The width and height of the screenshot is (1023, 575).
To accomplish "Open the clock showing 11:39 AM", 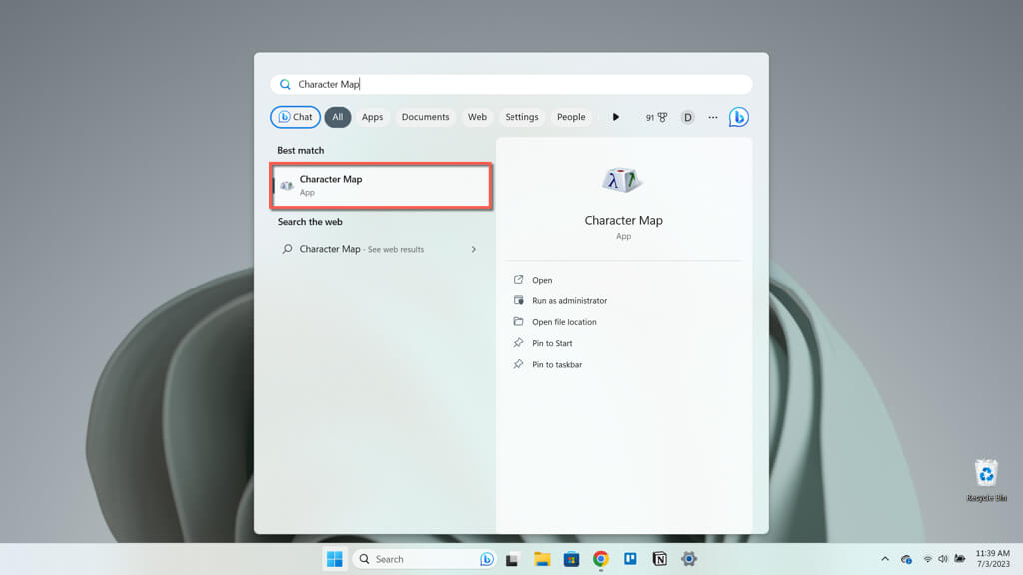I will (992, 559).
